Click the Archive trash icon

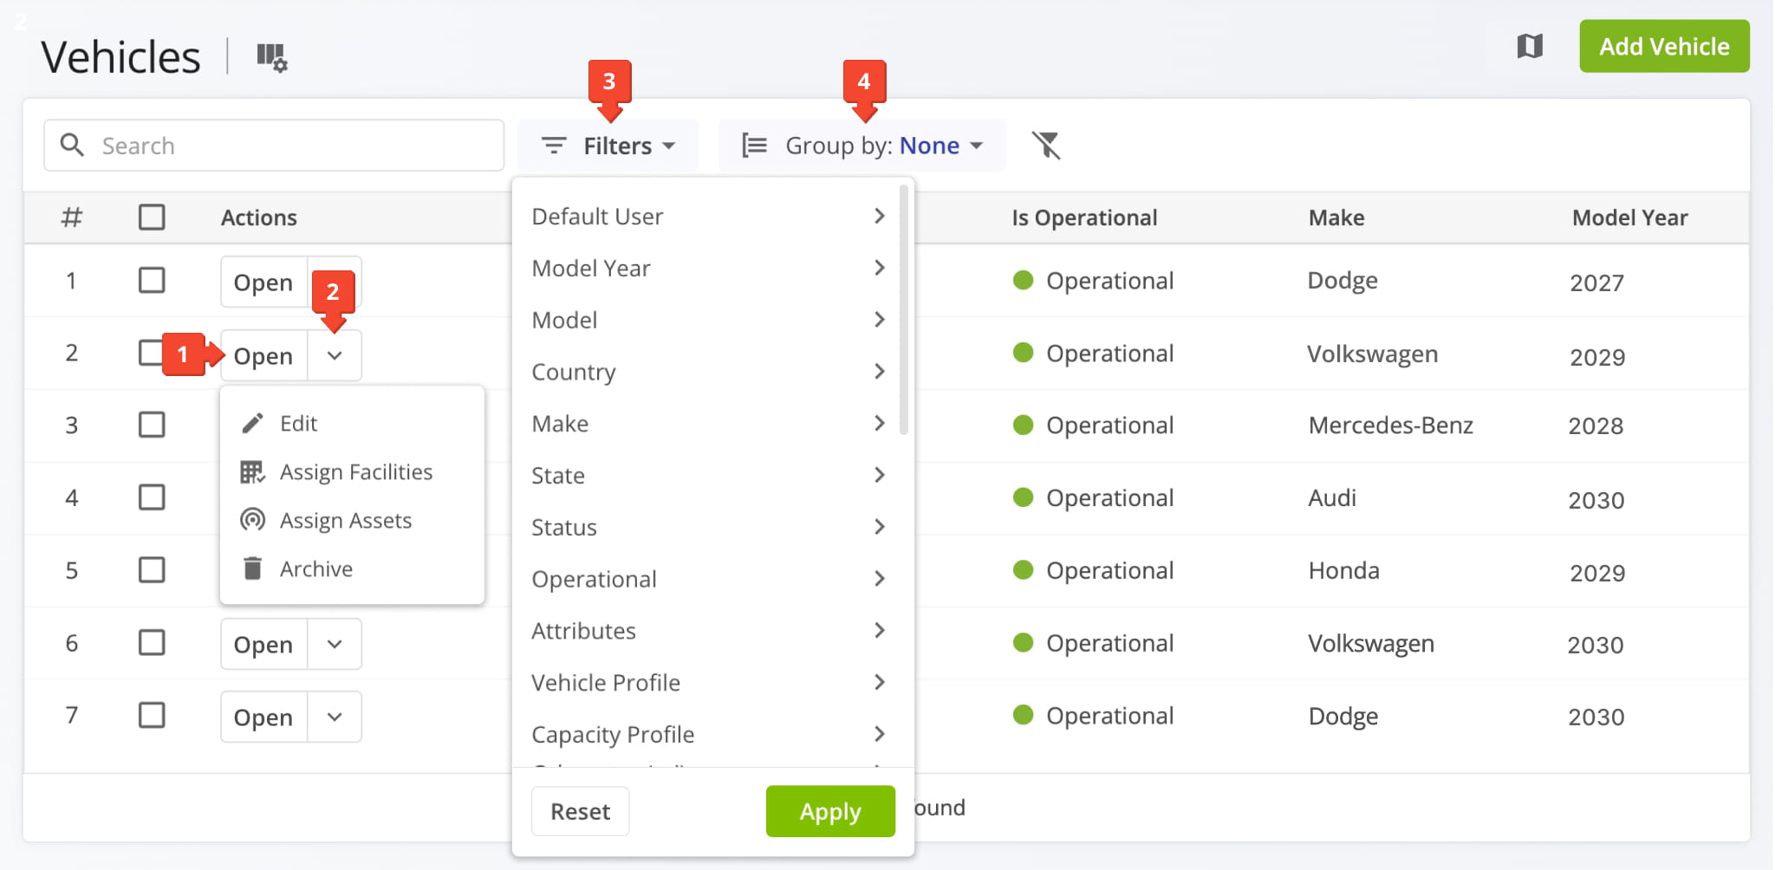pos(252,568)
